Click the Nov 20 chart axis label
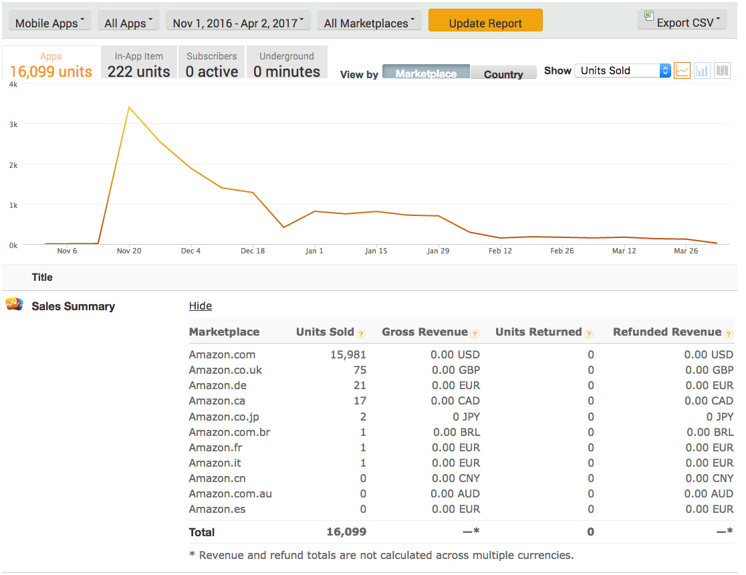This screenshot has width=746, height=575. point(129,251)
